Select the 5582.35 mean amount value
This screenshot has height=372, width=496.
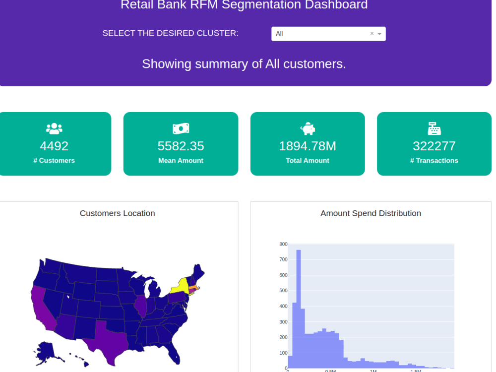[x=181, y=146]
